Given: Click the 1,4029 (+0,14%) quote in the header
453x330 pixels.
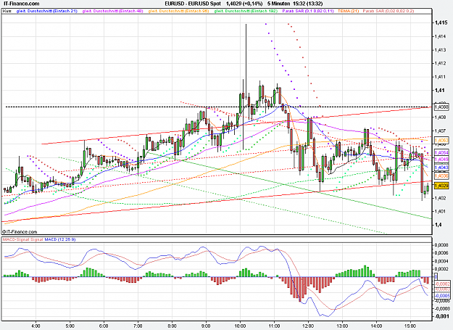Looking at the screenshot, I should click(244, 4).
